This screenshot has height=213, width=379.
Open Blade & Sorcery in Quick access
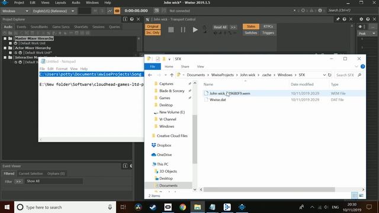pyautogui.click(x=172, y=91)
